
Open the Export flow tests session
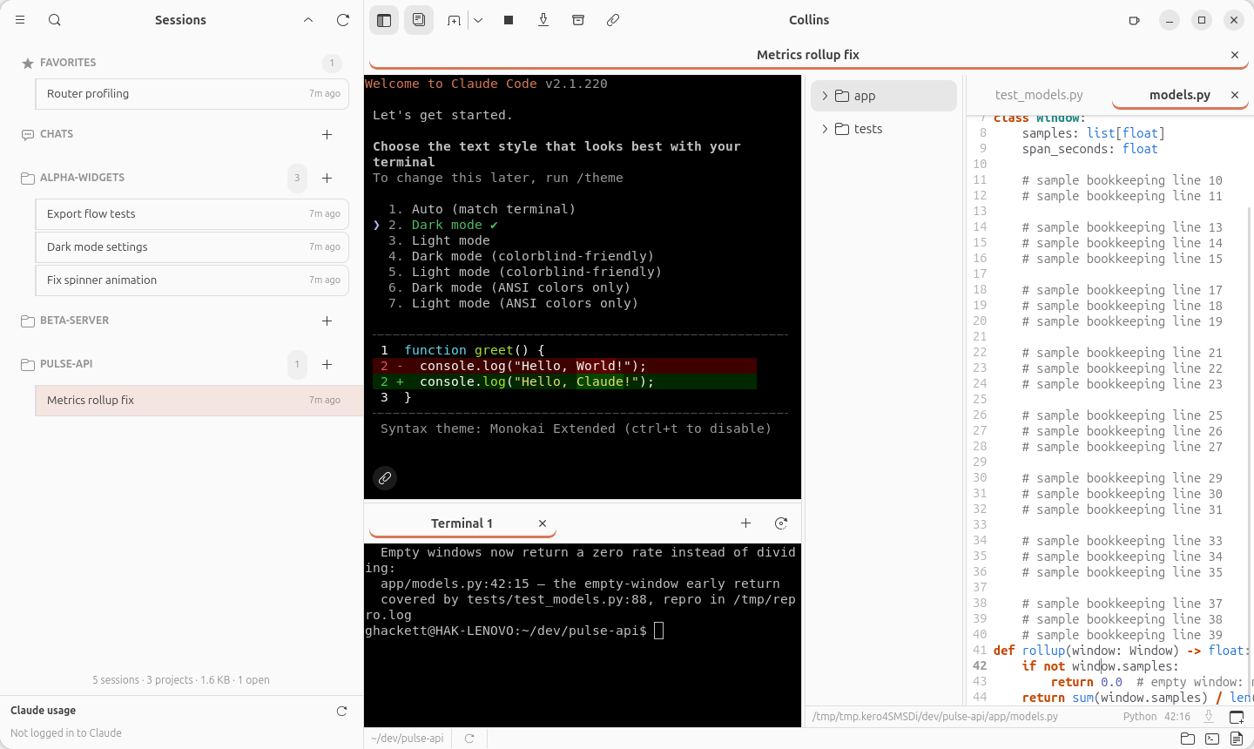click(x=192, y=214)
